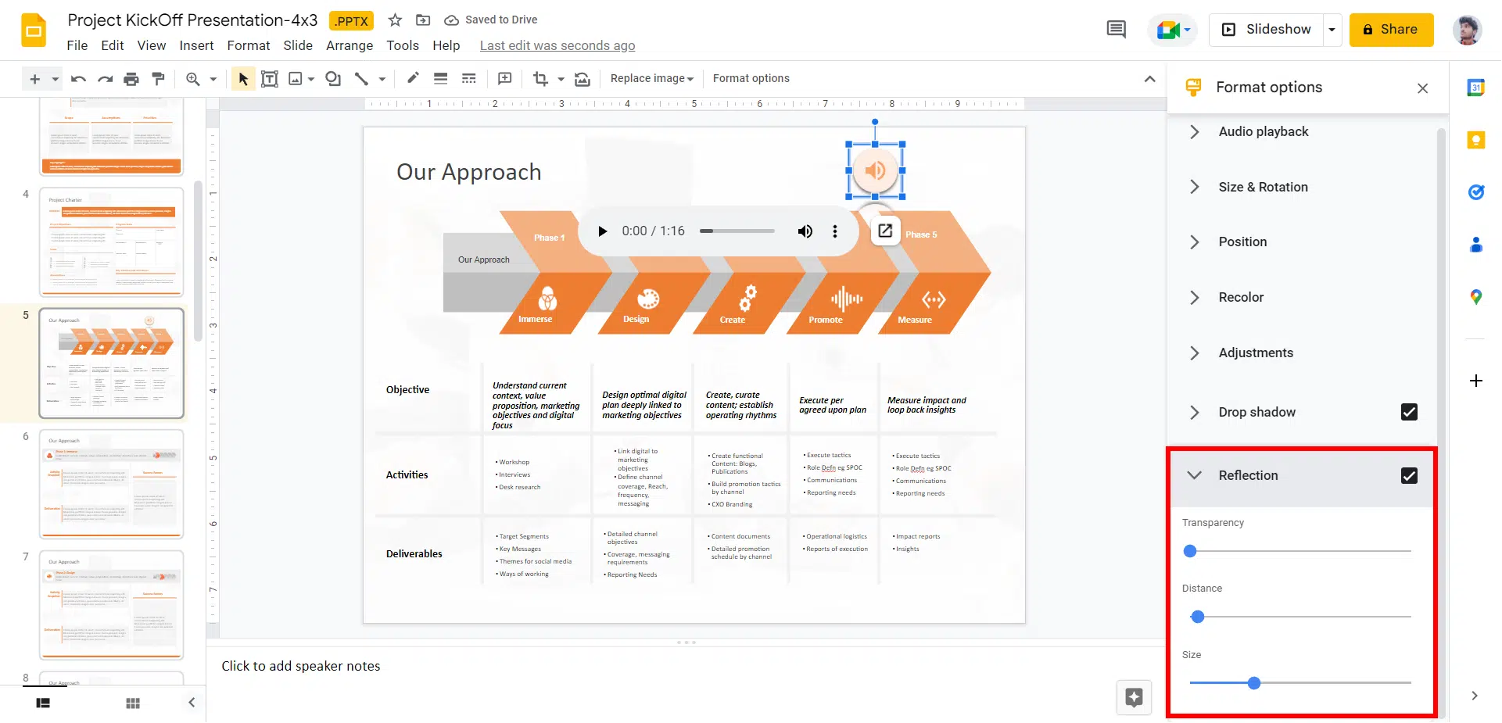The height and width of the screenshot is (723, 1502).
Task: Open the Arrange menu
Action: coord(349,45)
